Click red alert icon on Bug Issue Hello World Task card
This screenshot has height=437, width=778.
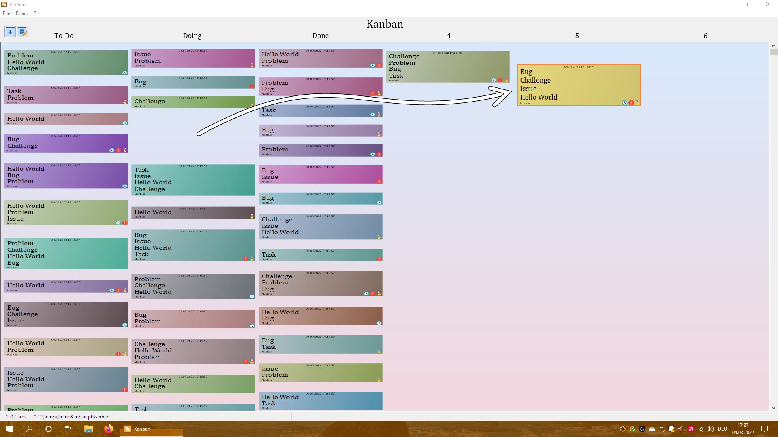click(x=246, y=259)
